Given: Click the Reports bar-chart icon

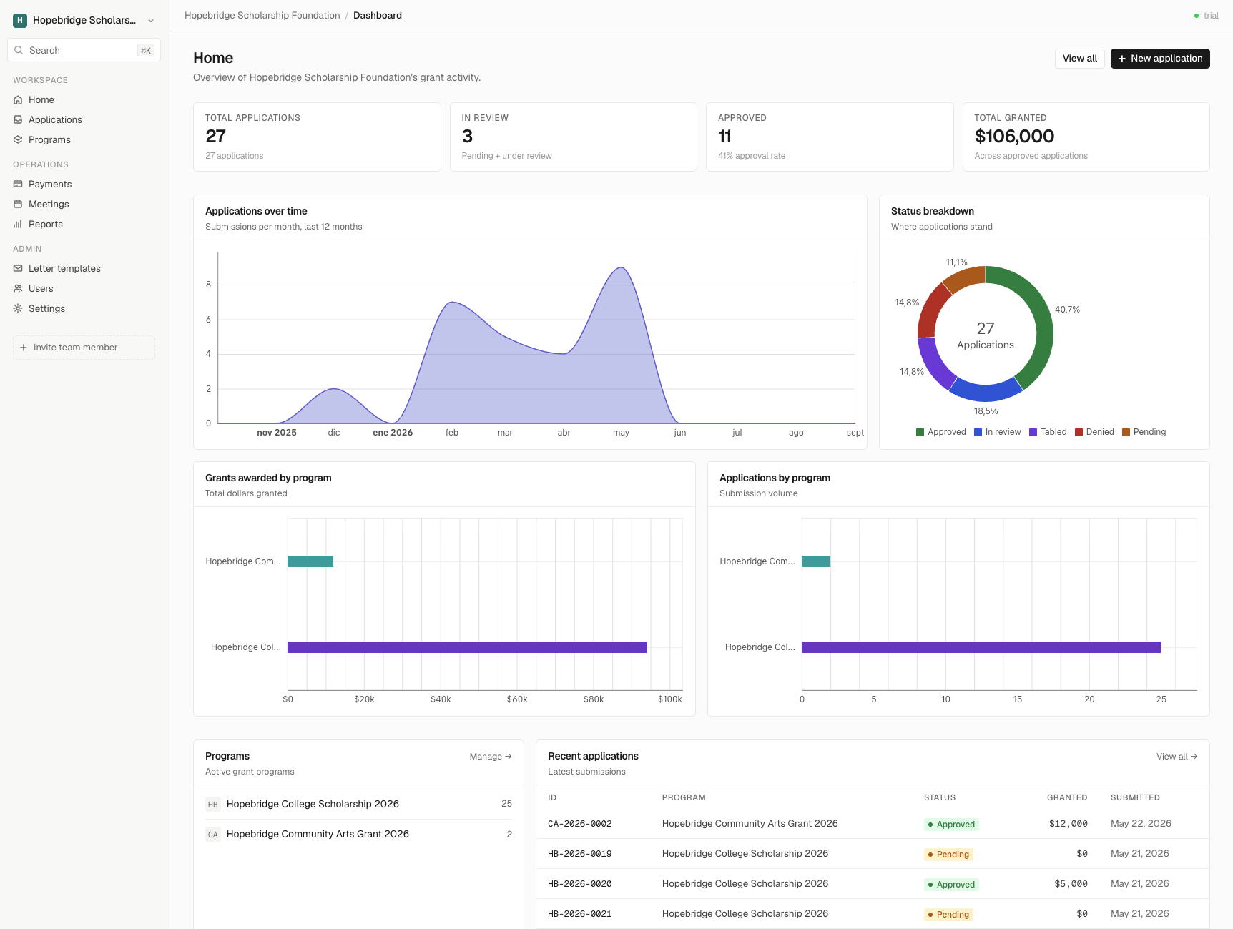Looking at the screenshot, I should tap(18, 225).
